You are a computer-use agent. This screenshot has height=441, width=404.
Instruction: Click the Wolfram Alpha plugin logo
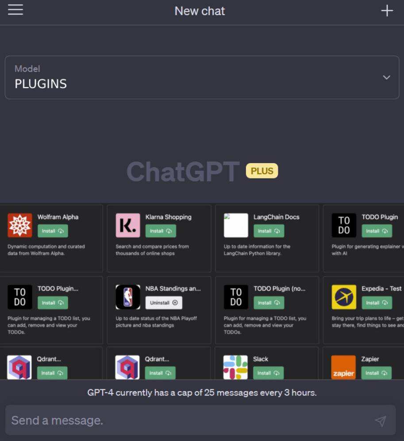pyautogui.click(x=20, y=225)
